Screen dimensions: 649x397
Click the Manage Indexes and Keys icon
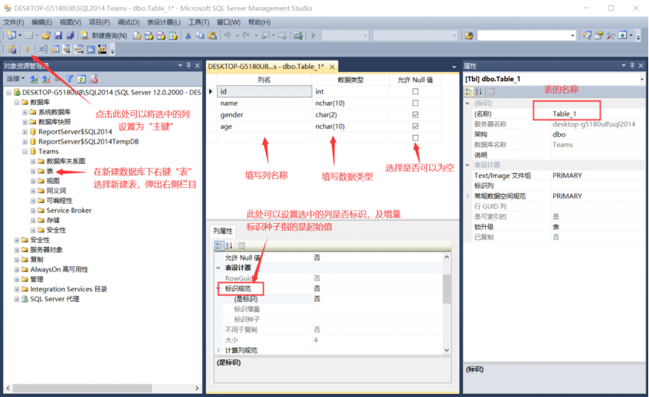click(x=54, y=50)
